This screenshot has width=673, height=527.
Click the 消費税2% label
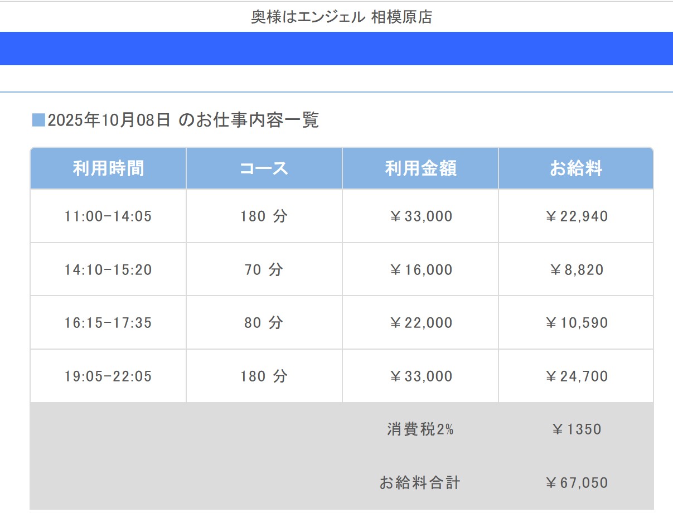tap(420, 429)
